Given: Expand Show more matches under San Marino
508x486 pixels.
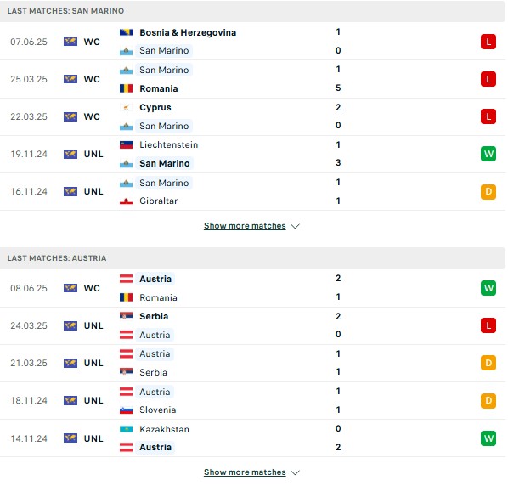Looking at the screenshot, I should [245, 226].
